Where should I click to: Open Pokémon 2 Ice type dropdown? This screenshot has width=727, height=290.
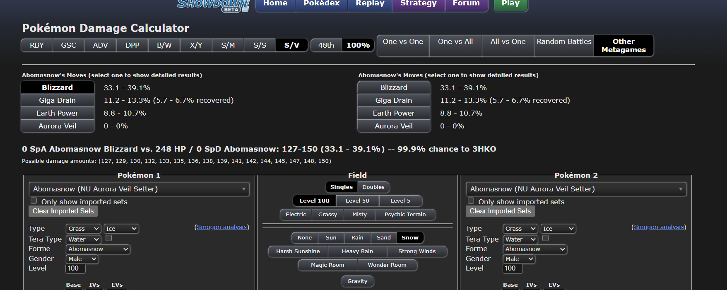(558, 229)
